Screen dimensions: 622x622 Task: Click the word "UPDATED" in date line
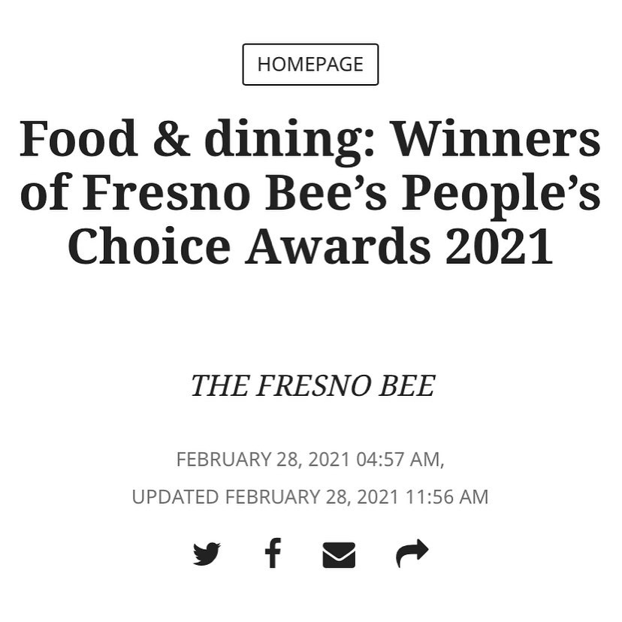(175, 497)
